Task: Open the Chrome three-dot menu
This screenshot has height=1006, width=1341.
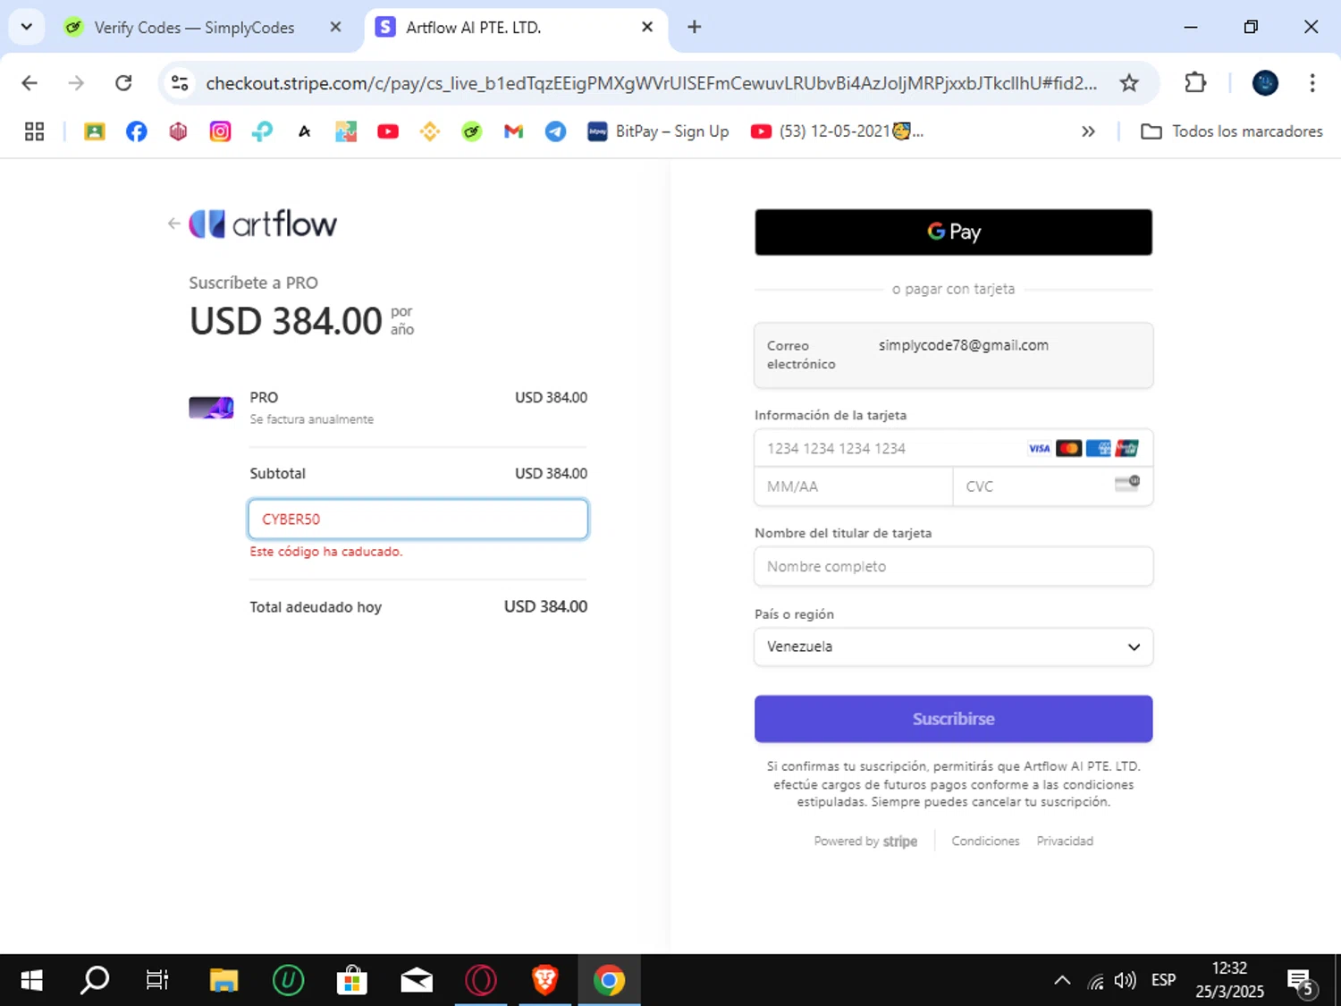Action: coord(1312,83)
